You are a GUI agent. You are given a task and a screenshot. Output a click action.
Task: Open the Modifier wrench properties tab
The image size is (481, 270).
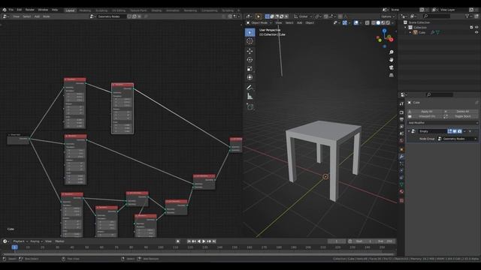coord(401,157)
